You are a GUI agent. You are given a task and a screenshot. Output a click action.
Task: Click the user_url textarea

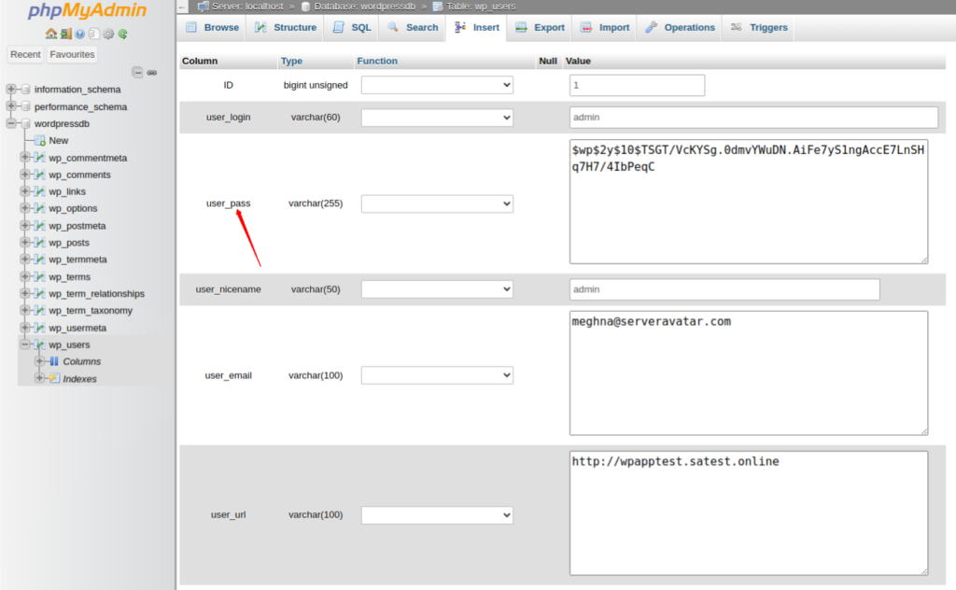(x=749, y=513)
